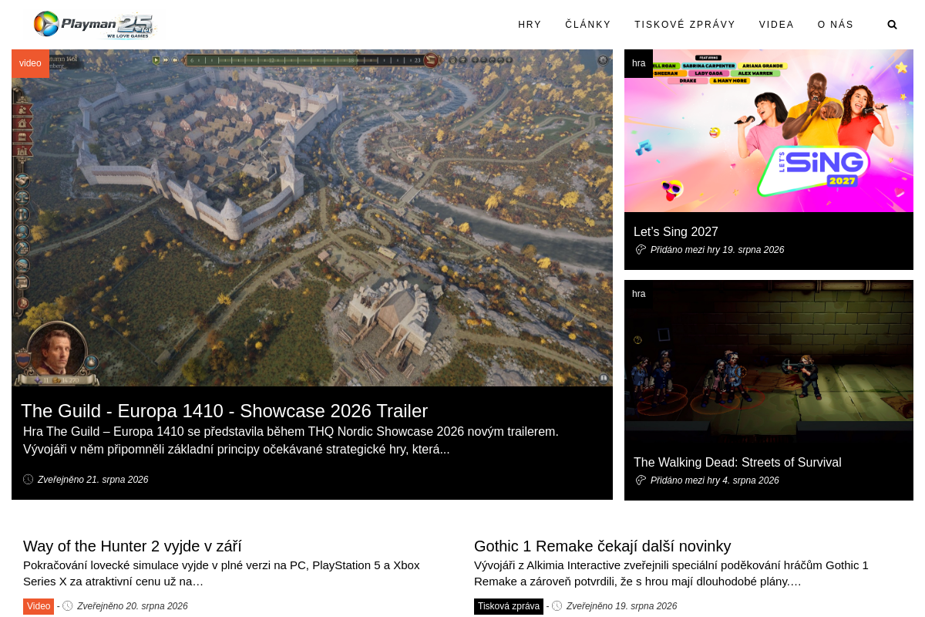This screenshot has width=925, height=617.
Task: Open the Playman 25 logo homepage link
Action: coord(95,25)
